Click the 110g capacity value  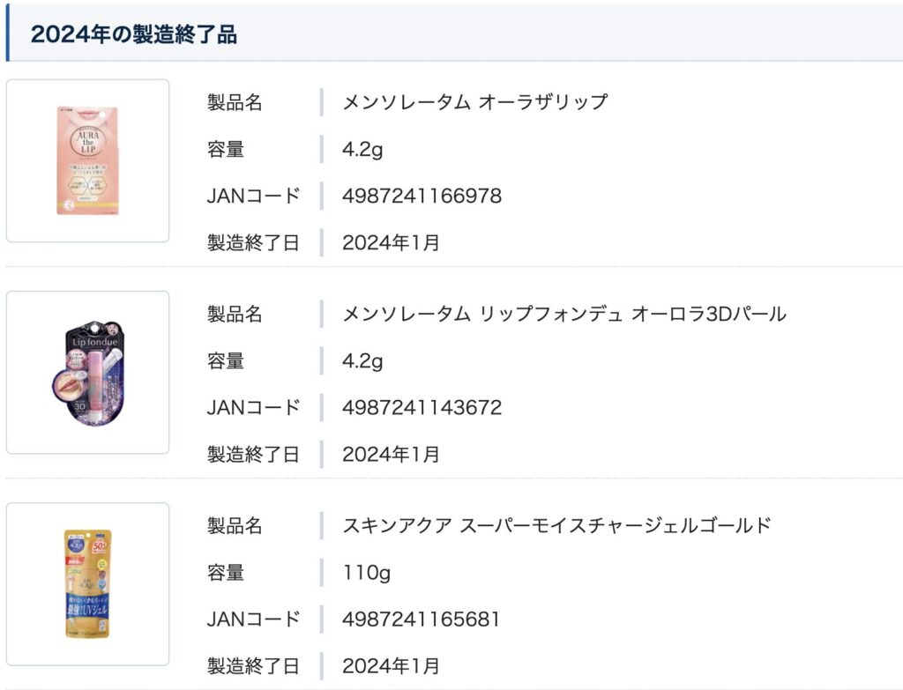point(366,573)
